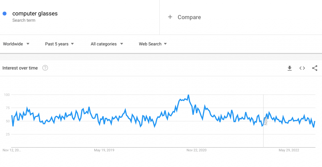Open the Interest over time help tooltip
Image resolution: width=322 pixels, height=167 pixels.
click(x=45, y=68)
